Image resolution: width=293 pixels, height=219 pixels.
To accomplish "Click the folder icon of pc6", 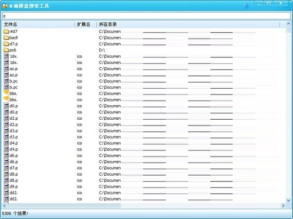I will pos(6,50).
